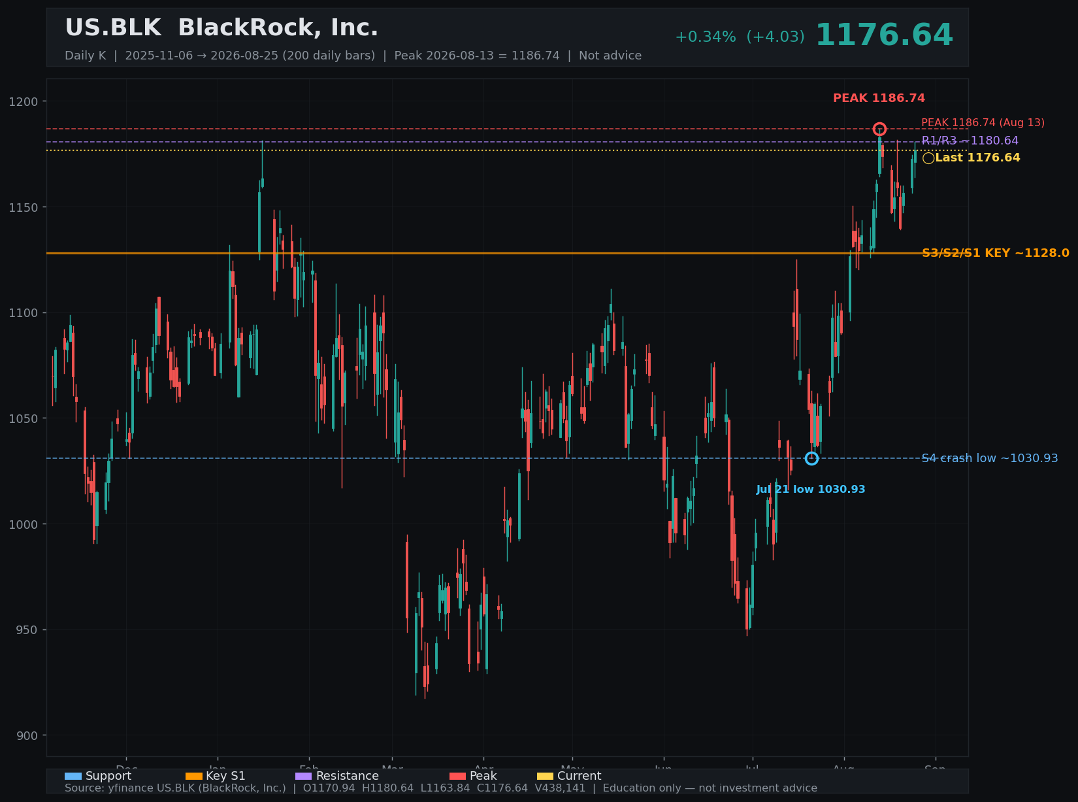Click the red circle marker at the peak

click(x=879, y=129)
